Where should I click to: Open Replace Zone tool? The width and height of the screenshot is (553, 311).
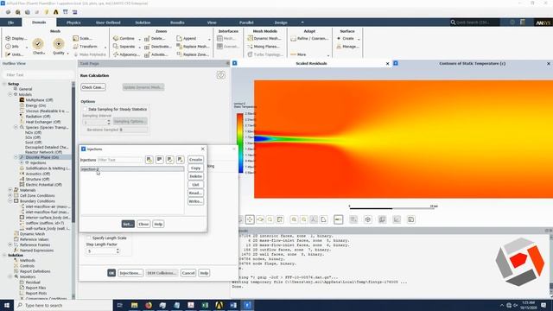click(x=193, y=54)
